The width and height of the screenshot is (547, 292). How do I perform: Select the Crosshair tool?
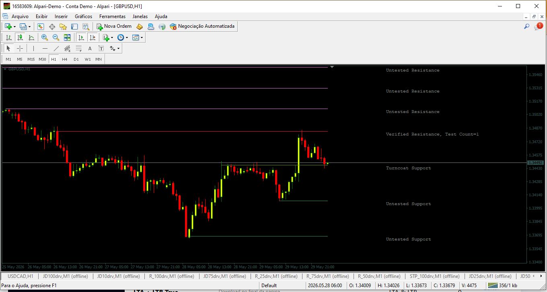coord(20,48)
